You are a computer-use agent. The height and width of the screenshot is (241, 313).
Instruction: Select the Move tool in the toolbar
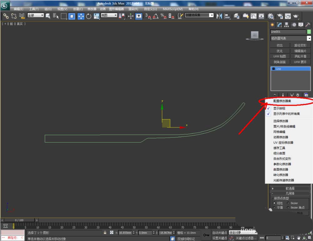80,16
